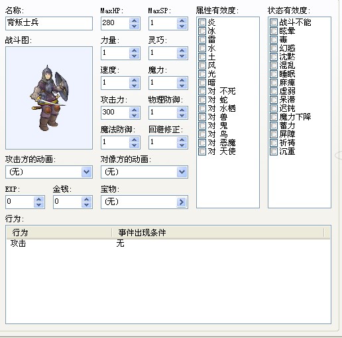
Task: Toggle the 对 鸟 checkbox
Action: 202,134
